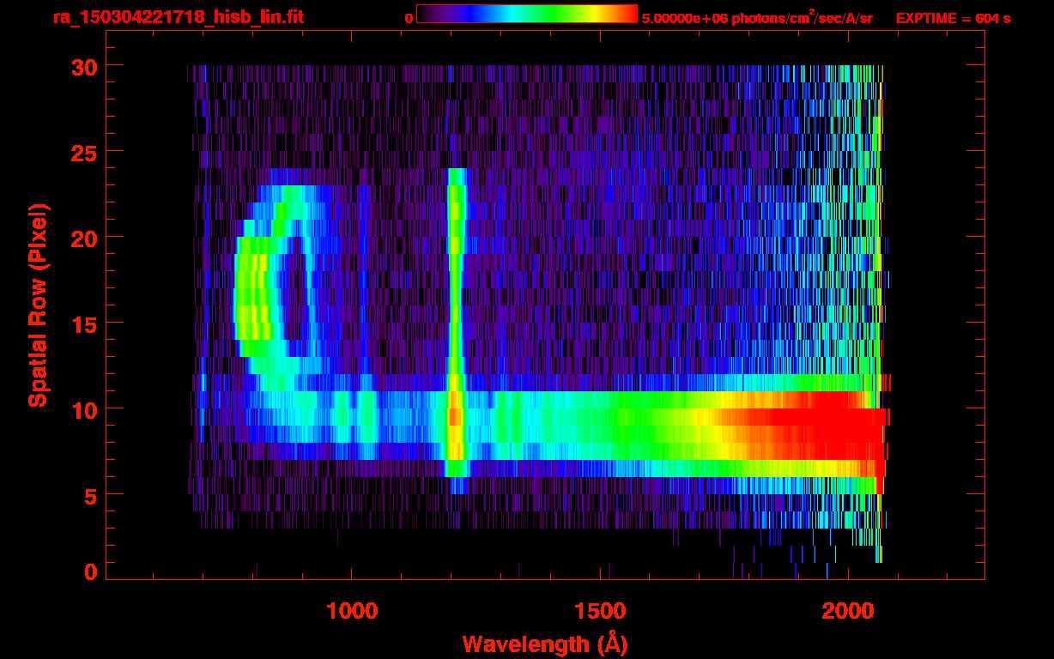Select the 20 tick label on the Spatial Row axis
This screenshot has height=659, width=1054.
(x=83, y=238)
